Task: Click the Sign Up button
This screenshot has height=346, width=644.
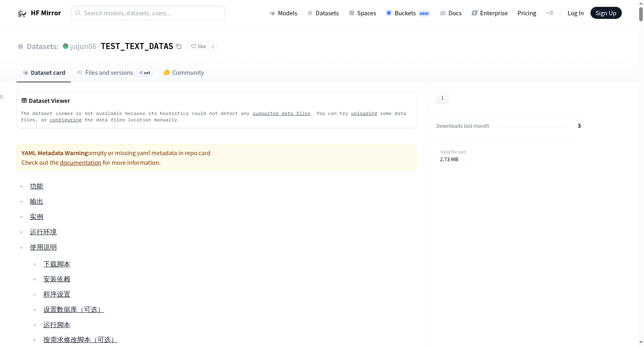Action: tap(606, 13)
